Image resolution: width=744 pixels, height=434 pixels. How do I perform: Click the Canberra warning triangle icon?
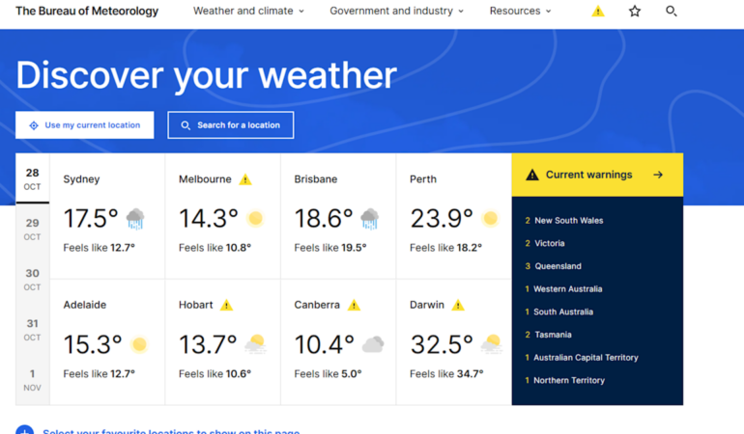click(354, 305)
